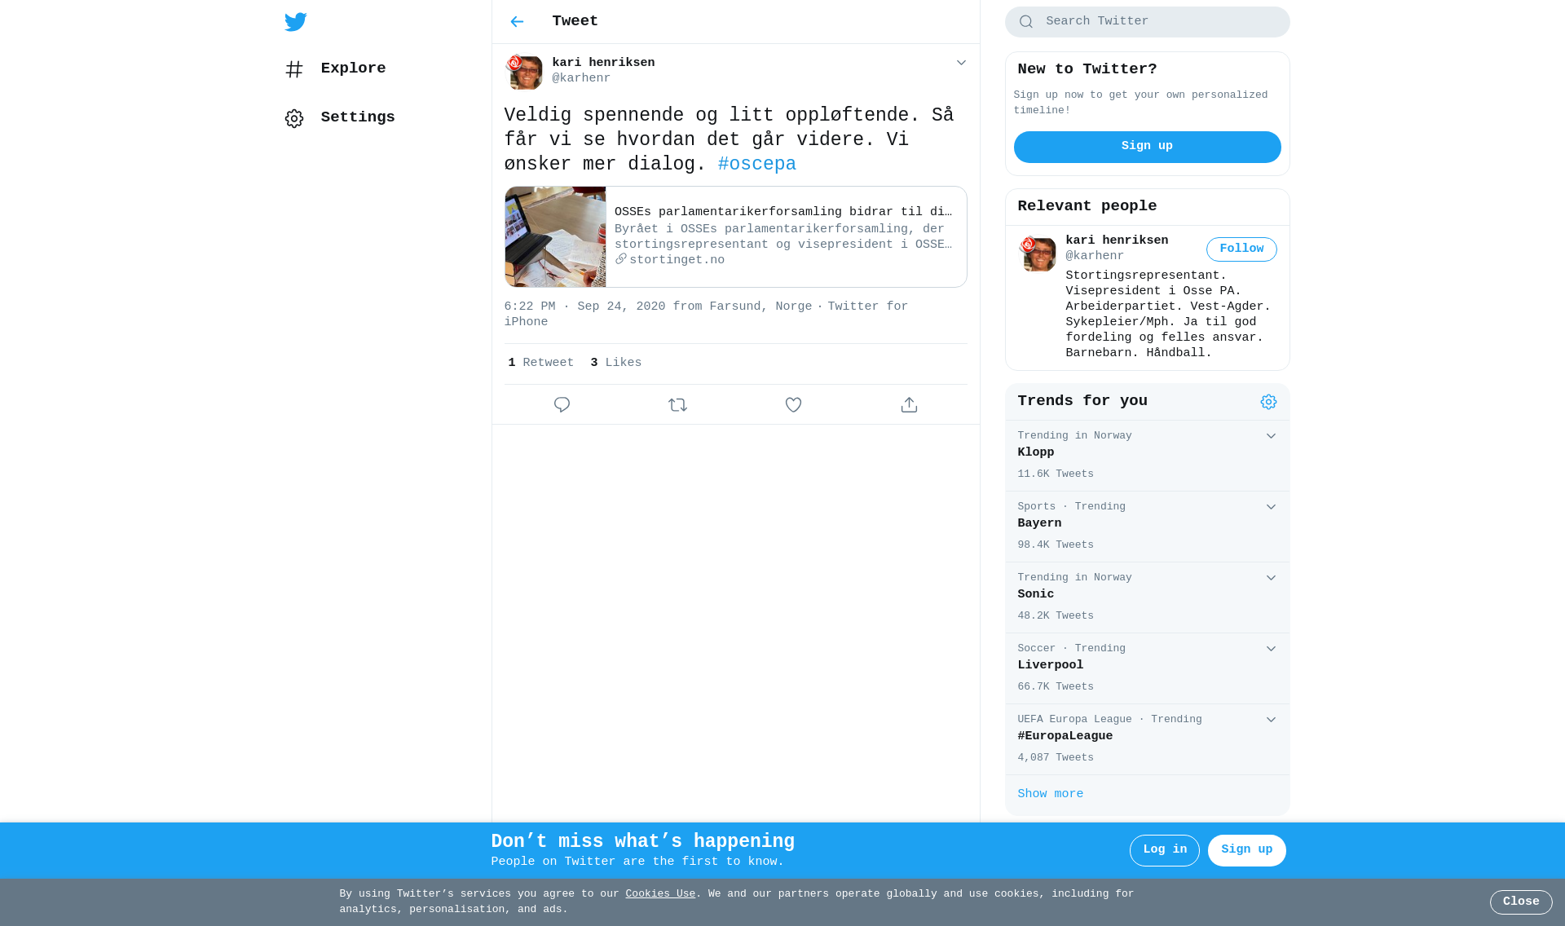Open the tweet options chevron menu

coord(961,63)
